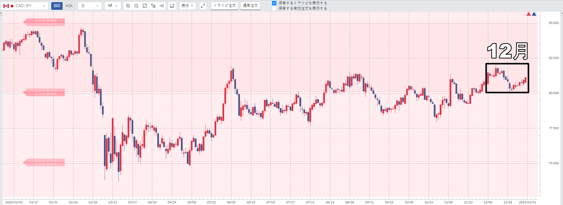Switch chart to BID price
Image resolution: width=563 pixels, height=205 pixels.
[57, 6]
